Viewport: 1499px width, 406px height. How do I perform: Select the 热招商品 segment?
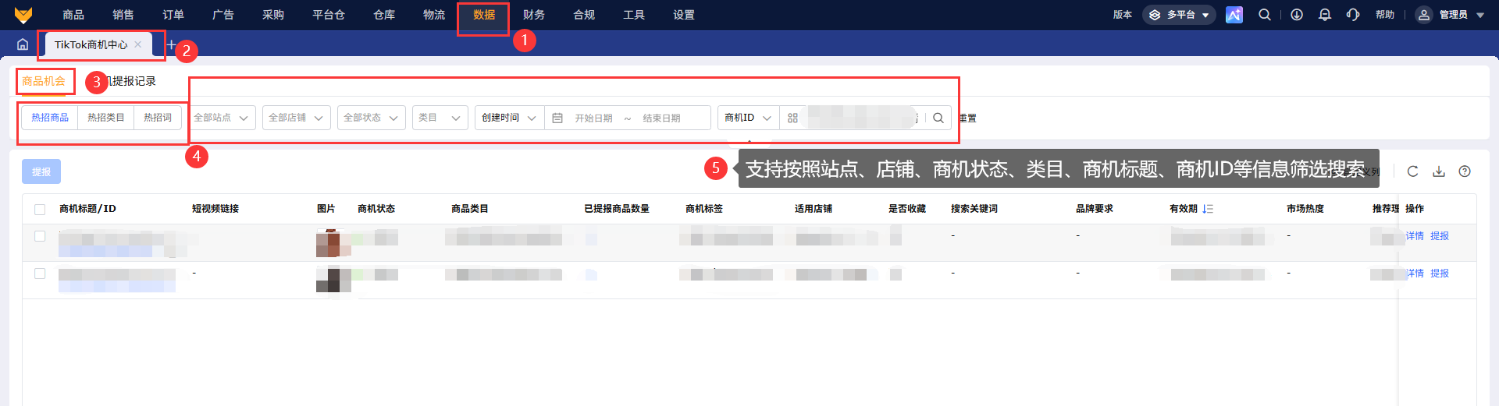(50, 118)
